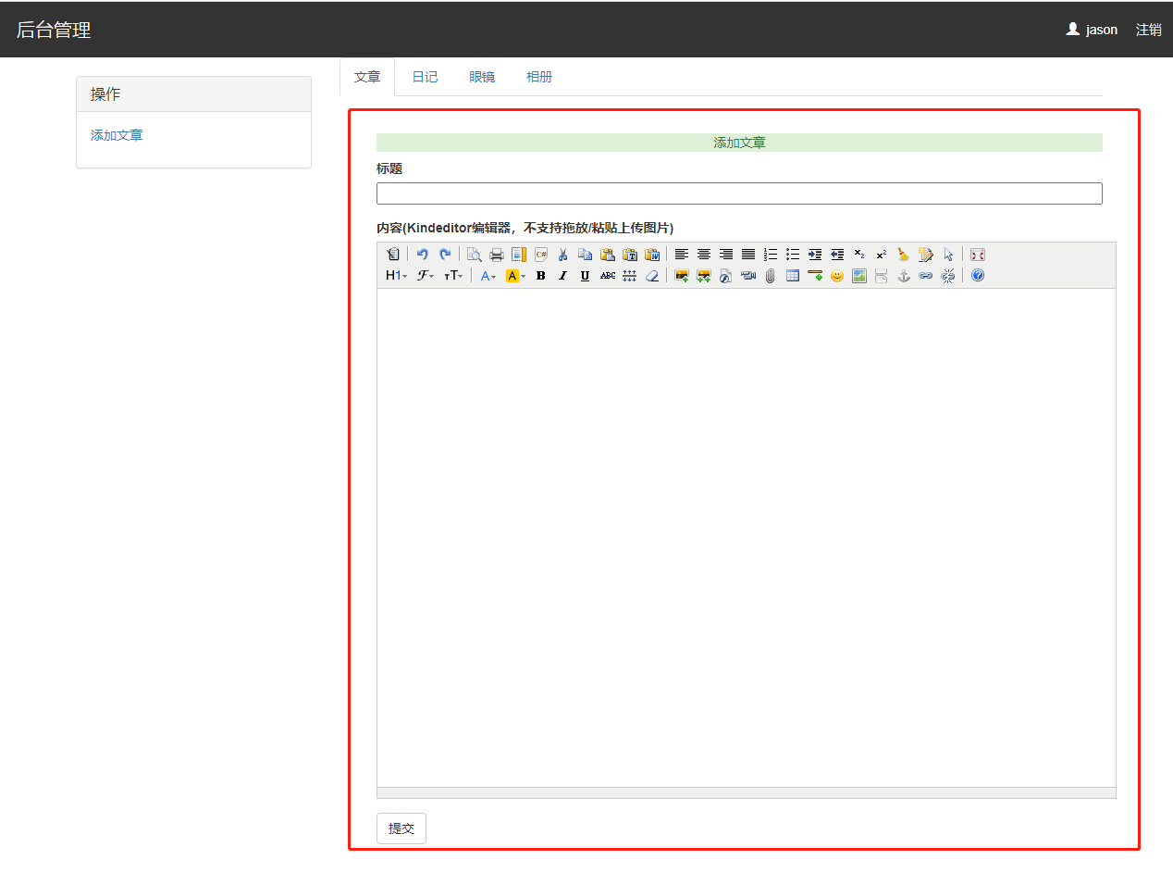Open the line height menu
Viewport: 1173px width, 872px height.
pos(630,276)
